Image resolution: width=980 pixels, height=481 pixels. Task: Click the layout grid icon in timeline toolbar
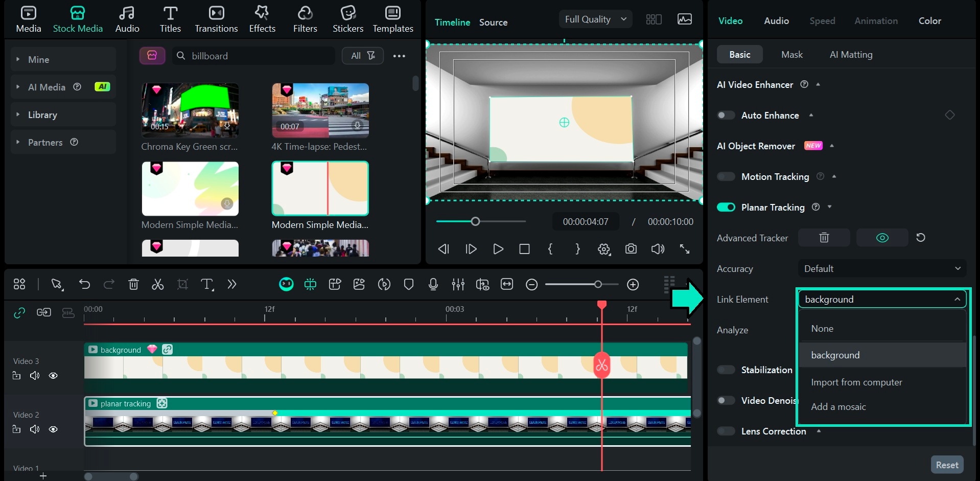click(x=19, y=284)
